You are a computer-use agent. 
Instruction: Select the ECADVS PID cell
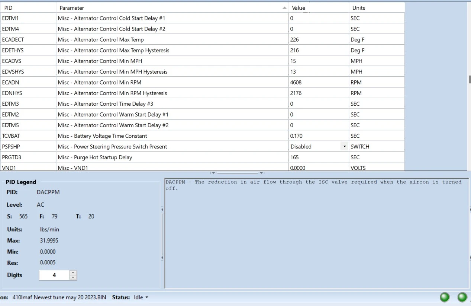tap(28, 61)
